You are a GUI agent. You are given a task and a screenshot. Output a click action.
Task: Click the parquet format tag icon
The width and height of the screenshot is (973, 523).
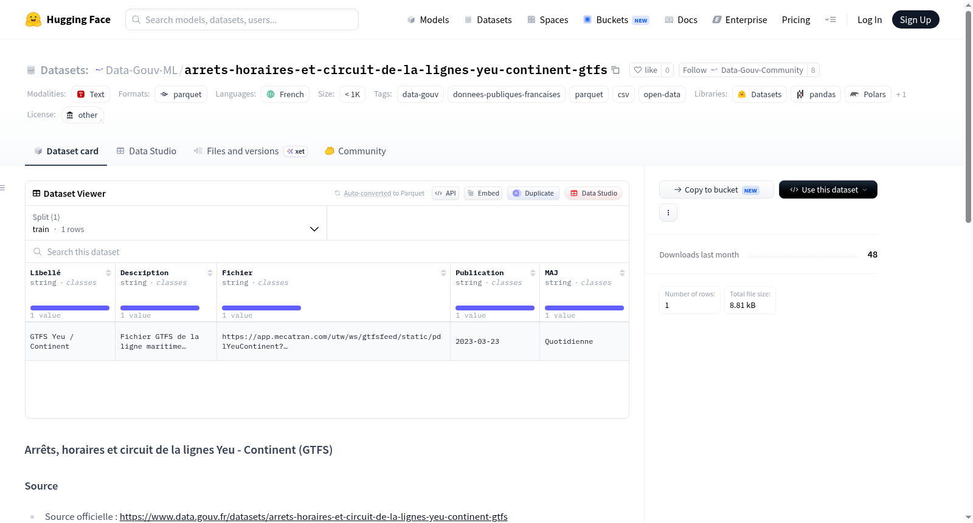click(x=164, y=94)
